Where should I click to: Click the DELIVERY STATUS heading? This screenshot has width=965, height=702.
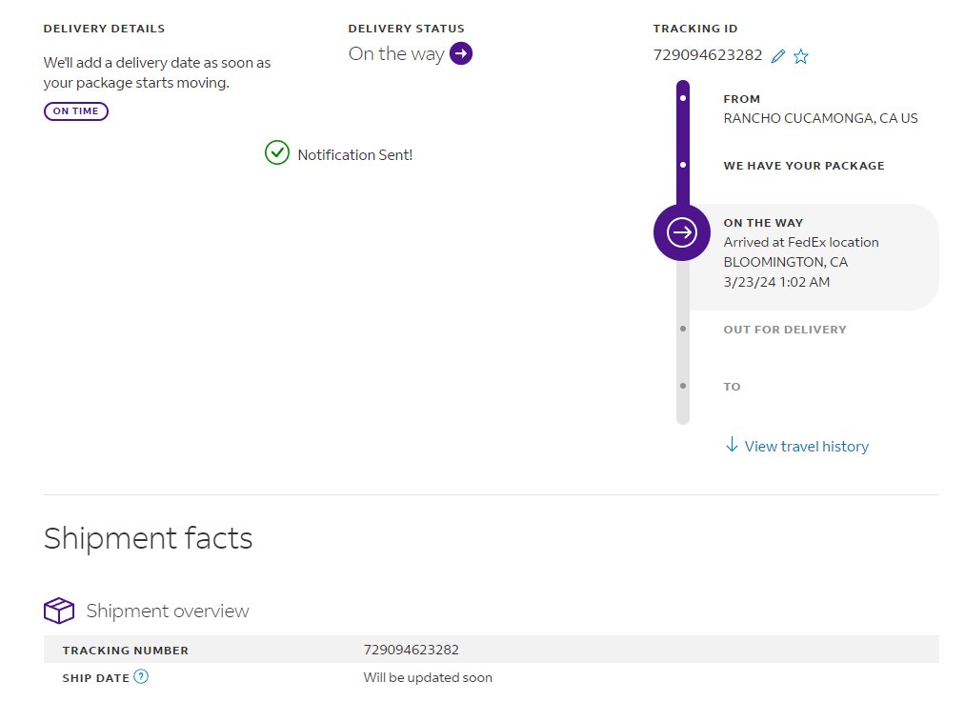pyautogui.click(x=406, y=29)
